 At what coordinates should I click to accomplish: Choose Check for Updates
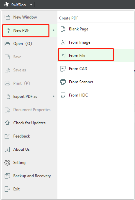tap(30, 123)
